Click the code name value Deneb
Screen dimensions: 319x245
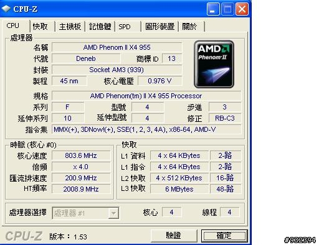click(86, 58)
